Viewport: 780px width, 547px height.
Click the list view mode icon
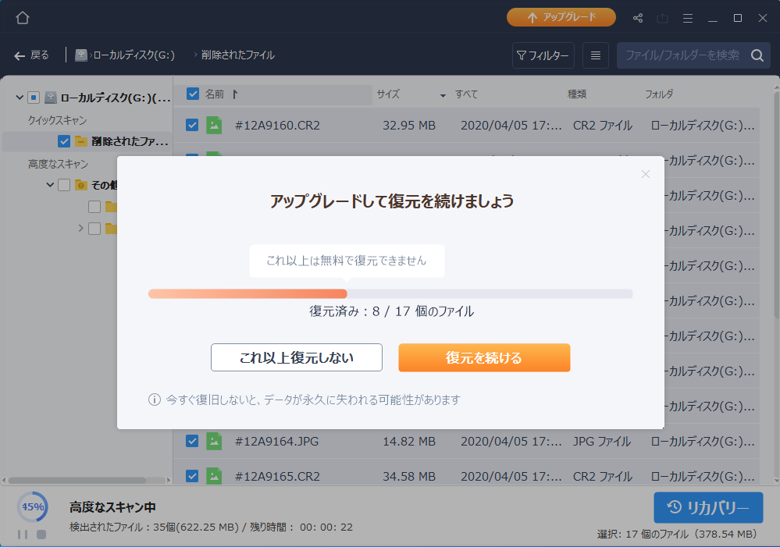pyautogui.click(x=596, y=55)
